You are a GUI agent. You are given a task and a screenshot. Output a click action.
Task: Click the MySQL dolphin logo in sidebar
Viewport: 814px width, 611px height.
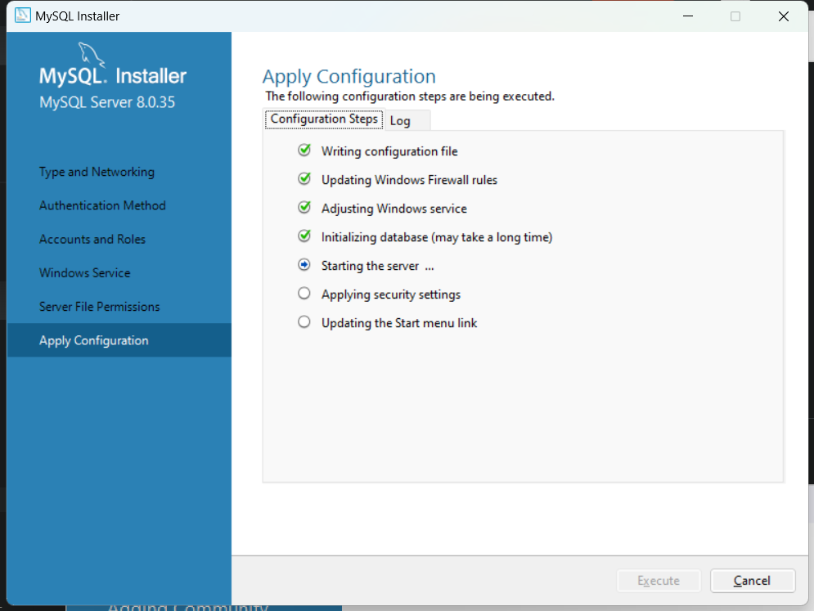[x=92, y=56]
